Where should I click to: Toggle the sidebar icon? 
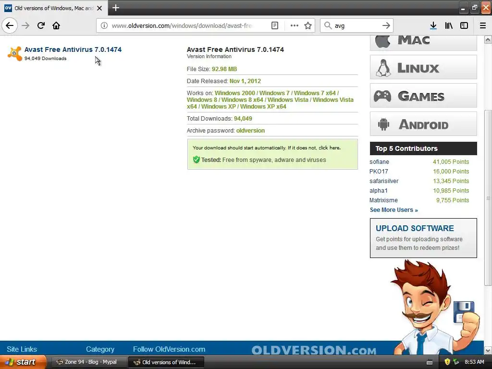pos(464,25)
